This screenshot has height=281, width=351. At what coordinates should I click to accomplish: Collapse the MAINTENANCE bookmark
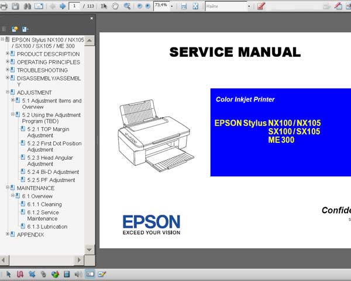(8, 187)
